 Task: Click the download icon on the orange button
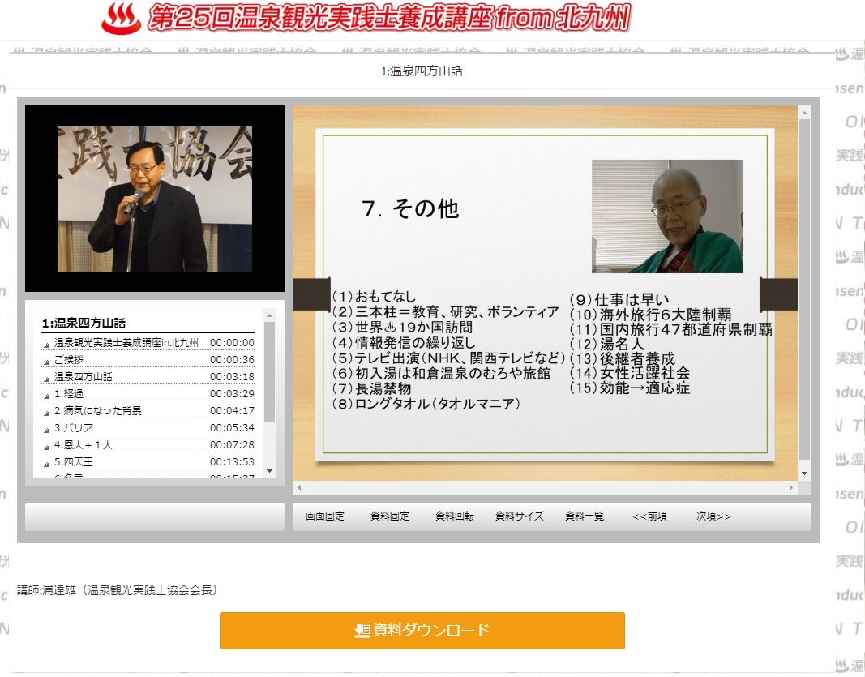coord(362,630)
